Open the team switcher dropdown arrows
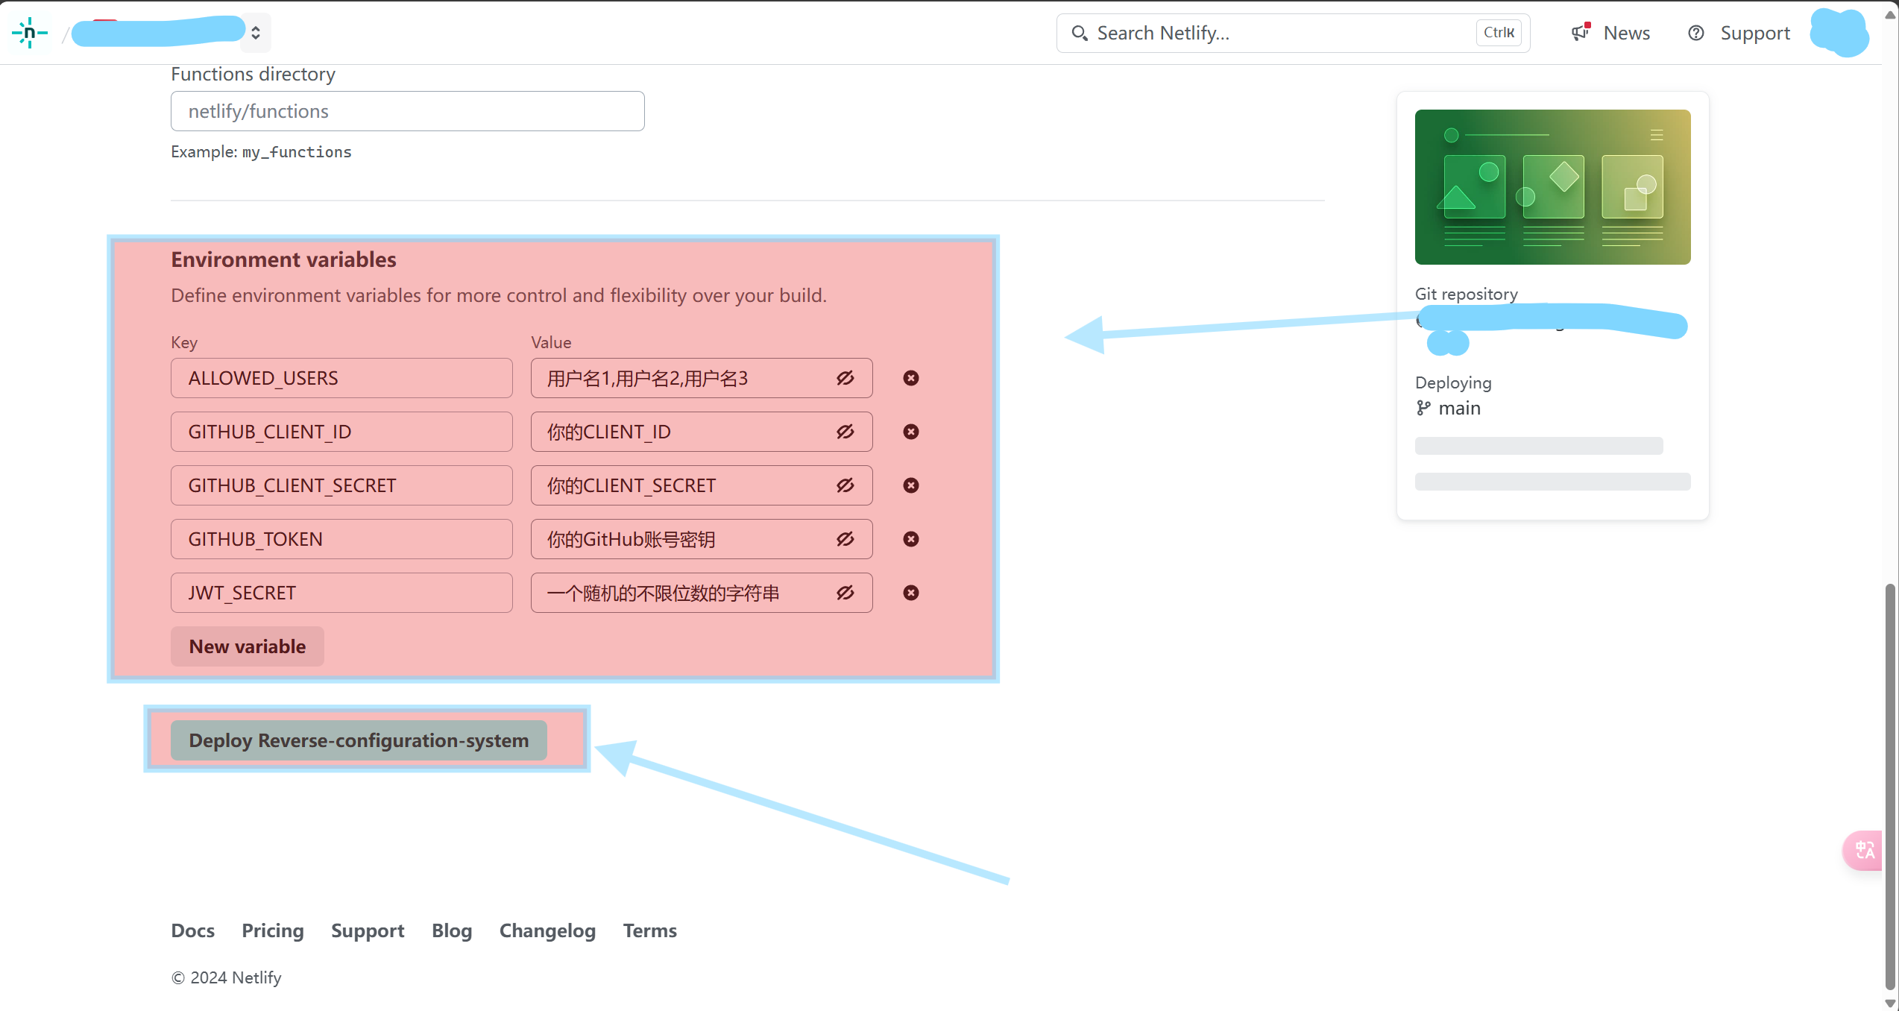Viewport: 1899px width, 1011px height. [x=256, y=33]
